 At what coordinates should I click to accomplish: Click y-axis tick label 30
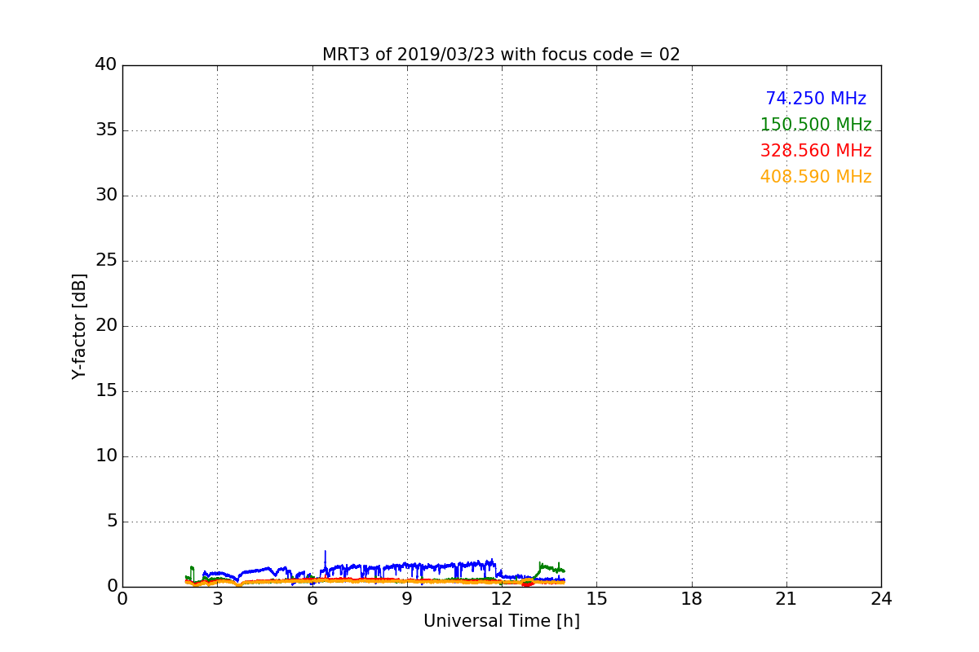coord(106,196)
